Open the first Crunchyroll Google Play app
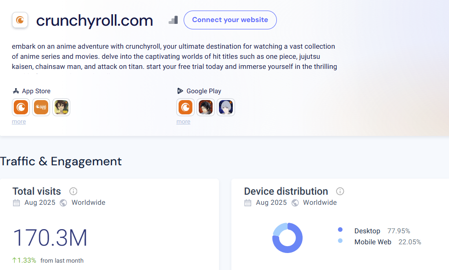 [x=185, y=107]
